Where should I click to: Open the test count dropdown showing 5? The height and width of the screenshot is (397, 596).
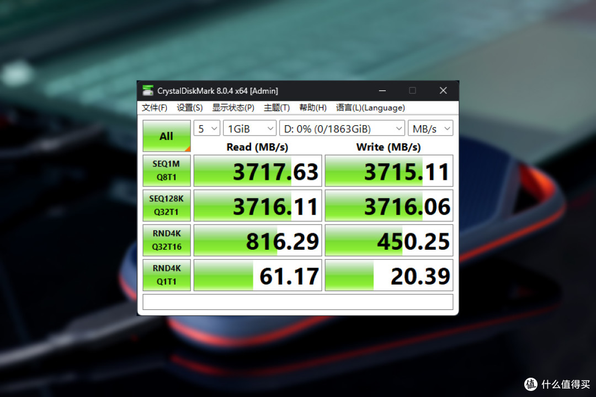click(207, 128)
